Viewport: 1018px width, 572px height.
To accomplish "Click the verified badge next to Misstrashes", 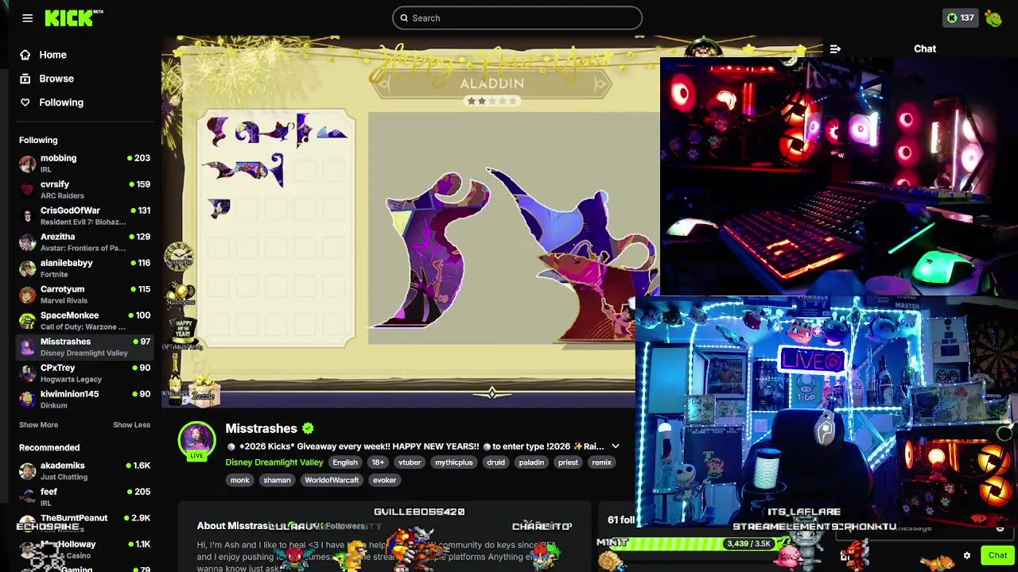I will tap(308, 428).
